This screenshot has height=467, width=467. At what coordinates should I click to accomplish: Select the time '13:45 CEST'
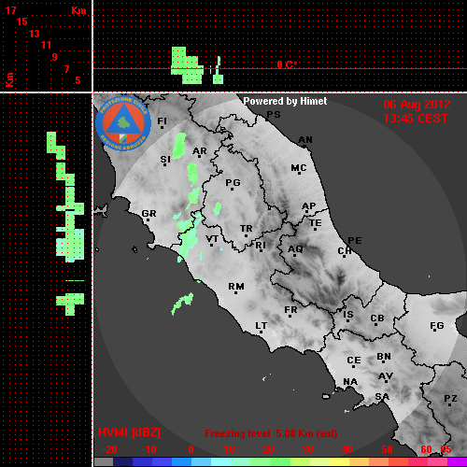[416, 119]
